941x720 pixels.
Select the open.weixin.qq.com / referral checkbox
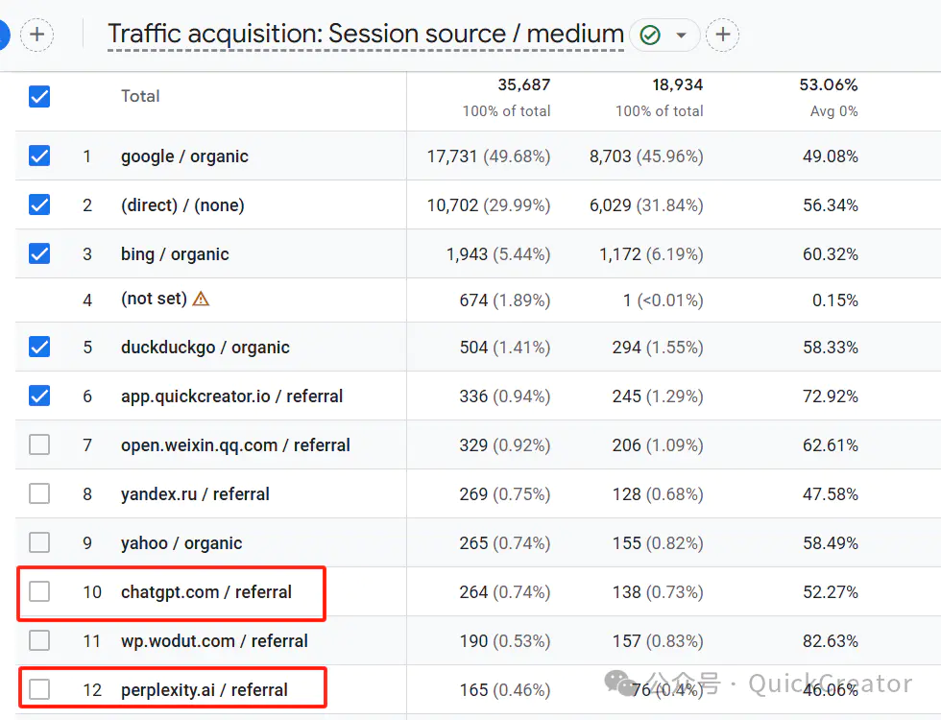[x=39, y=444]
